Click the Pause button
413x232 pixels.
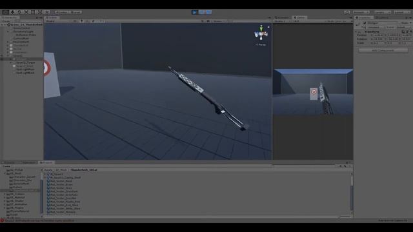[201, 12]
